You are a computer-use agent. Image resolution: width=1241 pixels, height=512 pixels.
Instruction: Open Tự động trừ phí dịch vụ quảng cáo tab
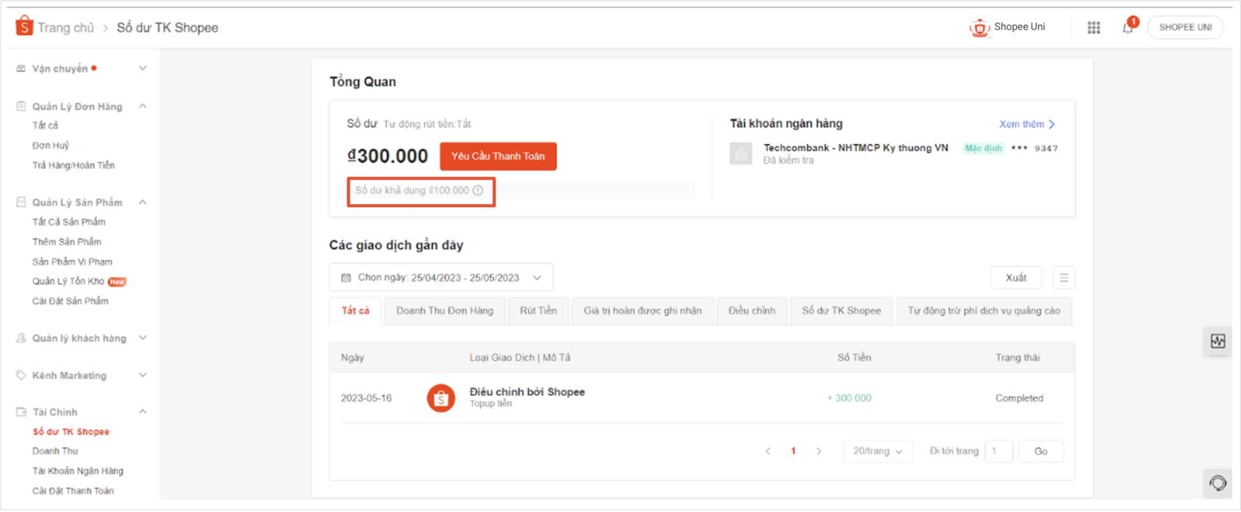(x=983, y=311)
